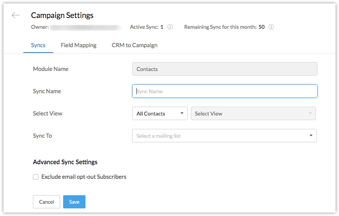Click the info icon next to Active Sync
The width and height of the screenshot is (339, 216).
tap(170, 27)
